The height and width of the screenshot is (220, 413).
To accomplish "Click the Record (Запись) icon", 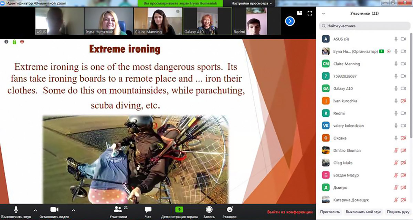I will coord(209,210).
